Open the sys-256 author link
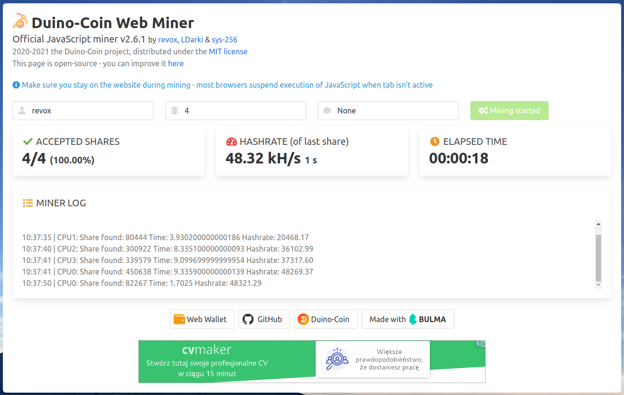Viewport: 624px width, 395px height. (x=224, y=40)
